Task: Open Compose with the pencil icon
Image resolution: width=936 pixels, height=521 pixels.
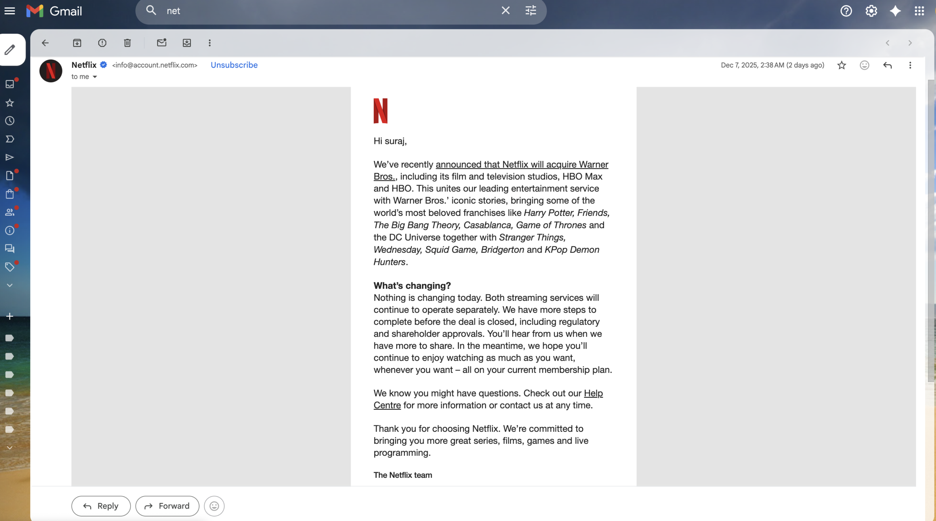Action: tap(10, 49)
